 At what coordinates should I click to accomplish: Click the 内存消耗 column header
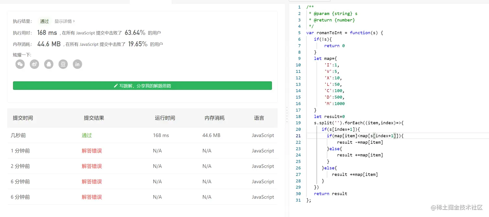coord(214,118)
